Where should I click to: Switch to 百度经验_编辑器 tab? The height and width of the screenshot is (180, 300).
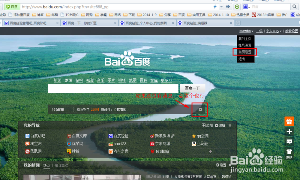click(x=205, y=23)
